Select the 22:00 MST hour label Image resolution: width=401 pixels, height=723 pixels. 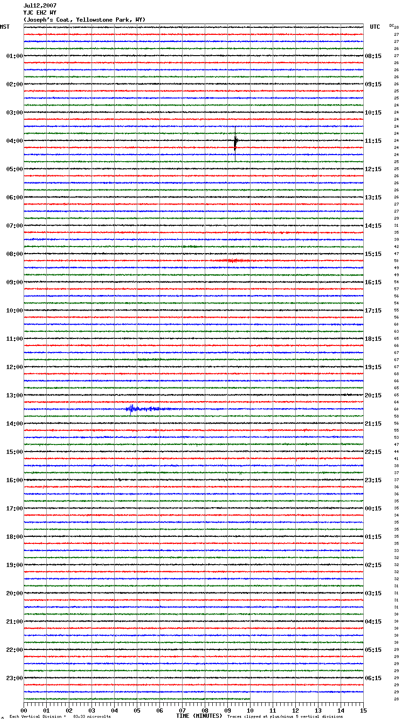pos(14,650)
